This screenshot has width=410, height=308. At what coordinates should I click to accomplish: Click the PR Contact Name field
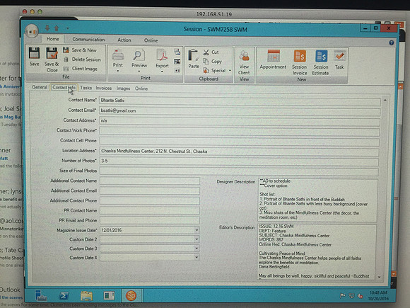(150, 211)
